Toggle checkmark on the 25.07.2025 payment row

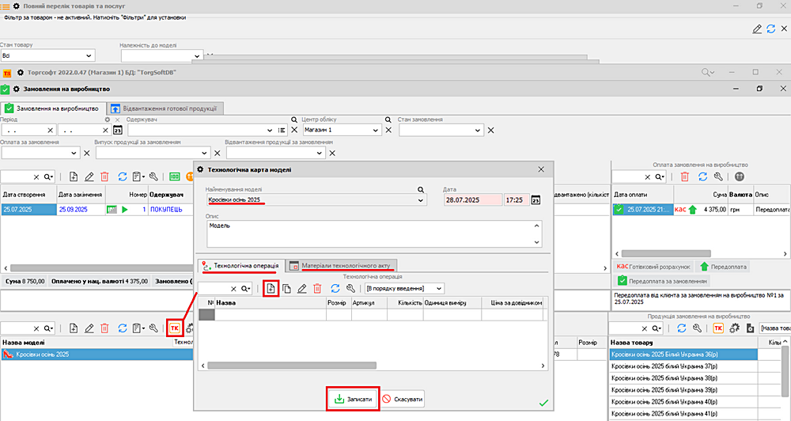coord(619,210)
